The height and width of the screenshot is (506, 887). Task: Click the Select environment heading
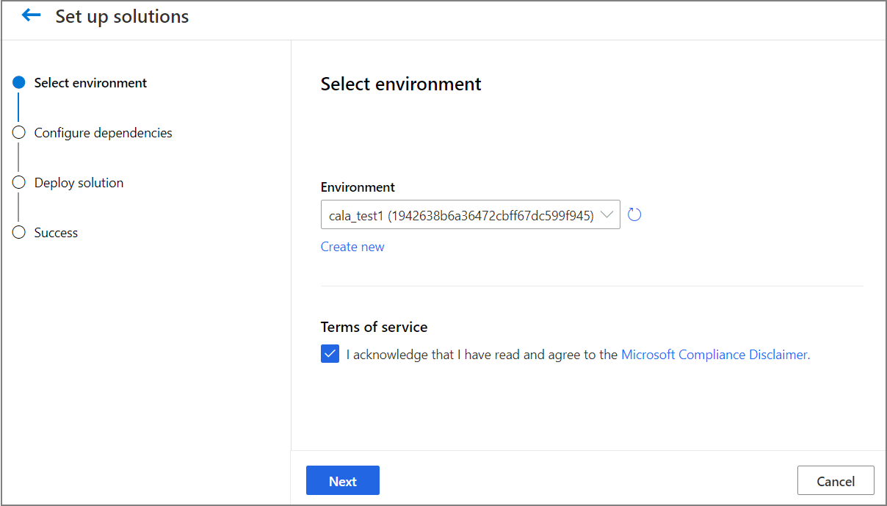click(x=401, y=84)
